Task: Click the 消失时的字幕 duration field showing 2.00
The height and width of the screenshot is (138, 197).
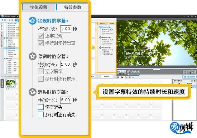Action: pyautogui.click(x=66, y=100)
